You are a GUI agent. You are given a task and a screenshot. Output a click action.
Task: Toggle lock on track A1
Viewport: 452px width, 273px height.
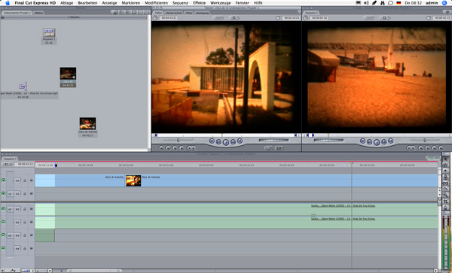tap(25, 209)
